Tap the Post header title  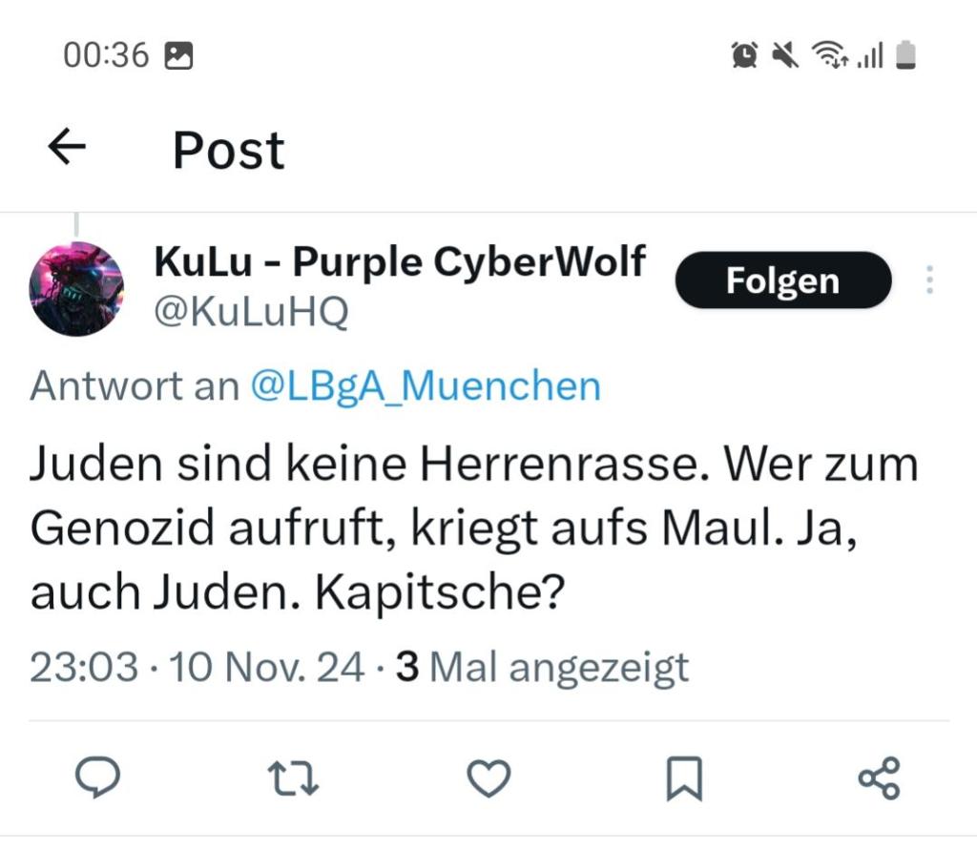[x=228, y=150]
